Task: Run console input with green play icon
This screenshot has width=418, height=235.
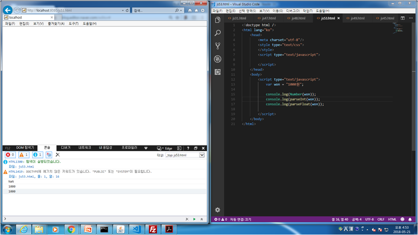Action: point(194,219)
